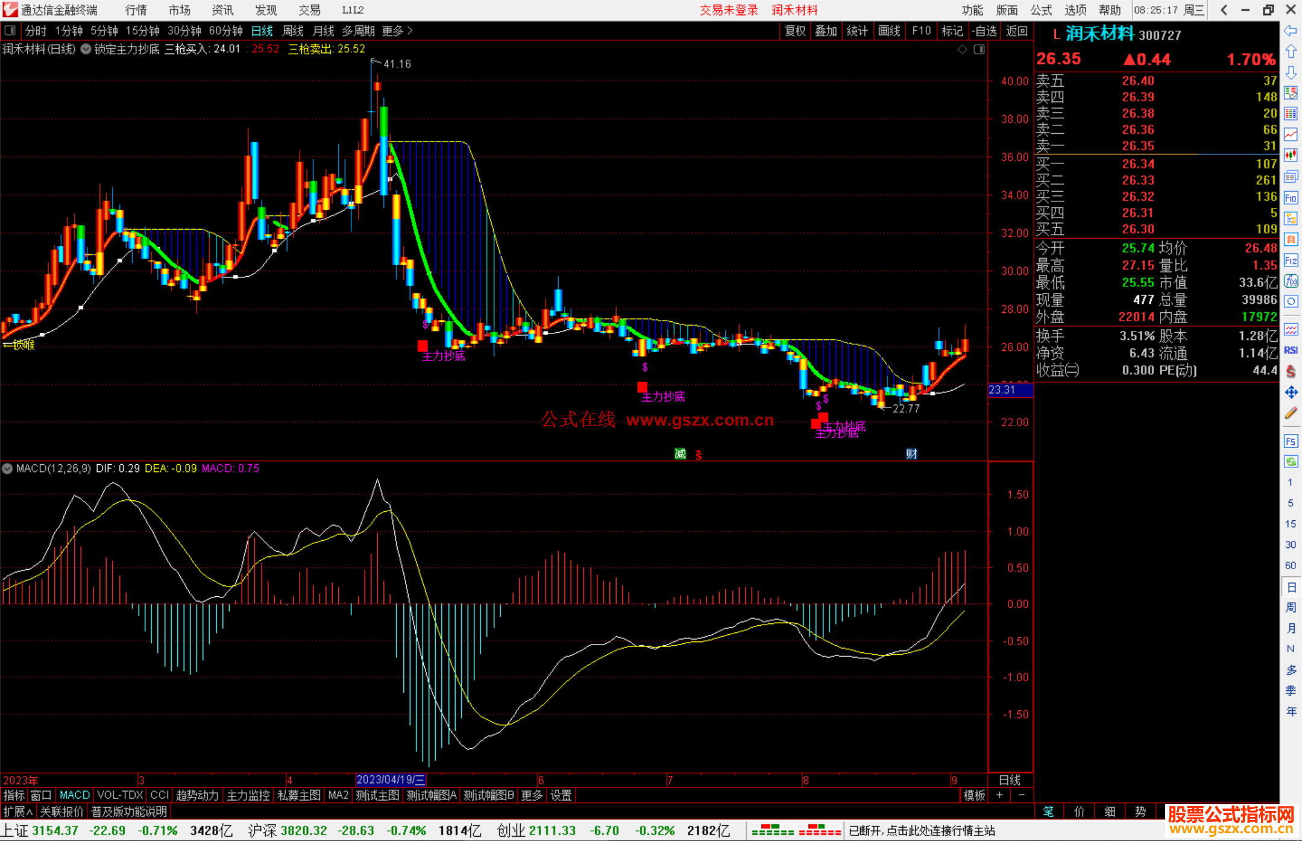This screenshot has width=1302, height=841.
Task: Click the F12 sidebar icon
Action: [x=1291, y=260]
